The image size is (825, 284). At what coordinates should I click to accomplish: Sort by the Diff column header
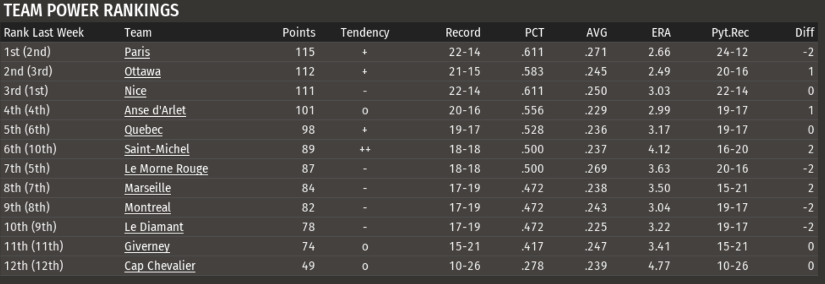[805, 33]
